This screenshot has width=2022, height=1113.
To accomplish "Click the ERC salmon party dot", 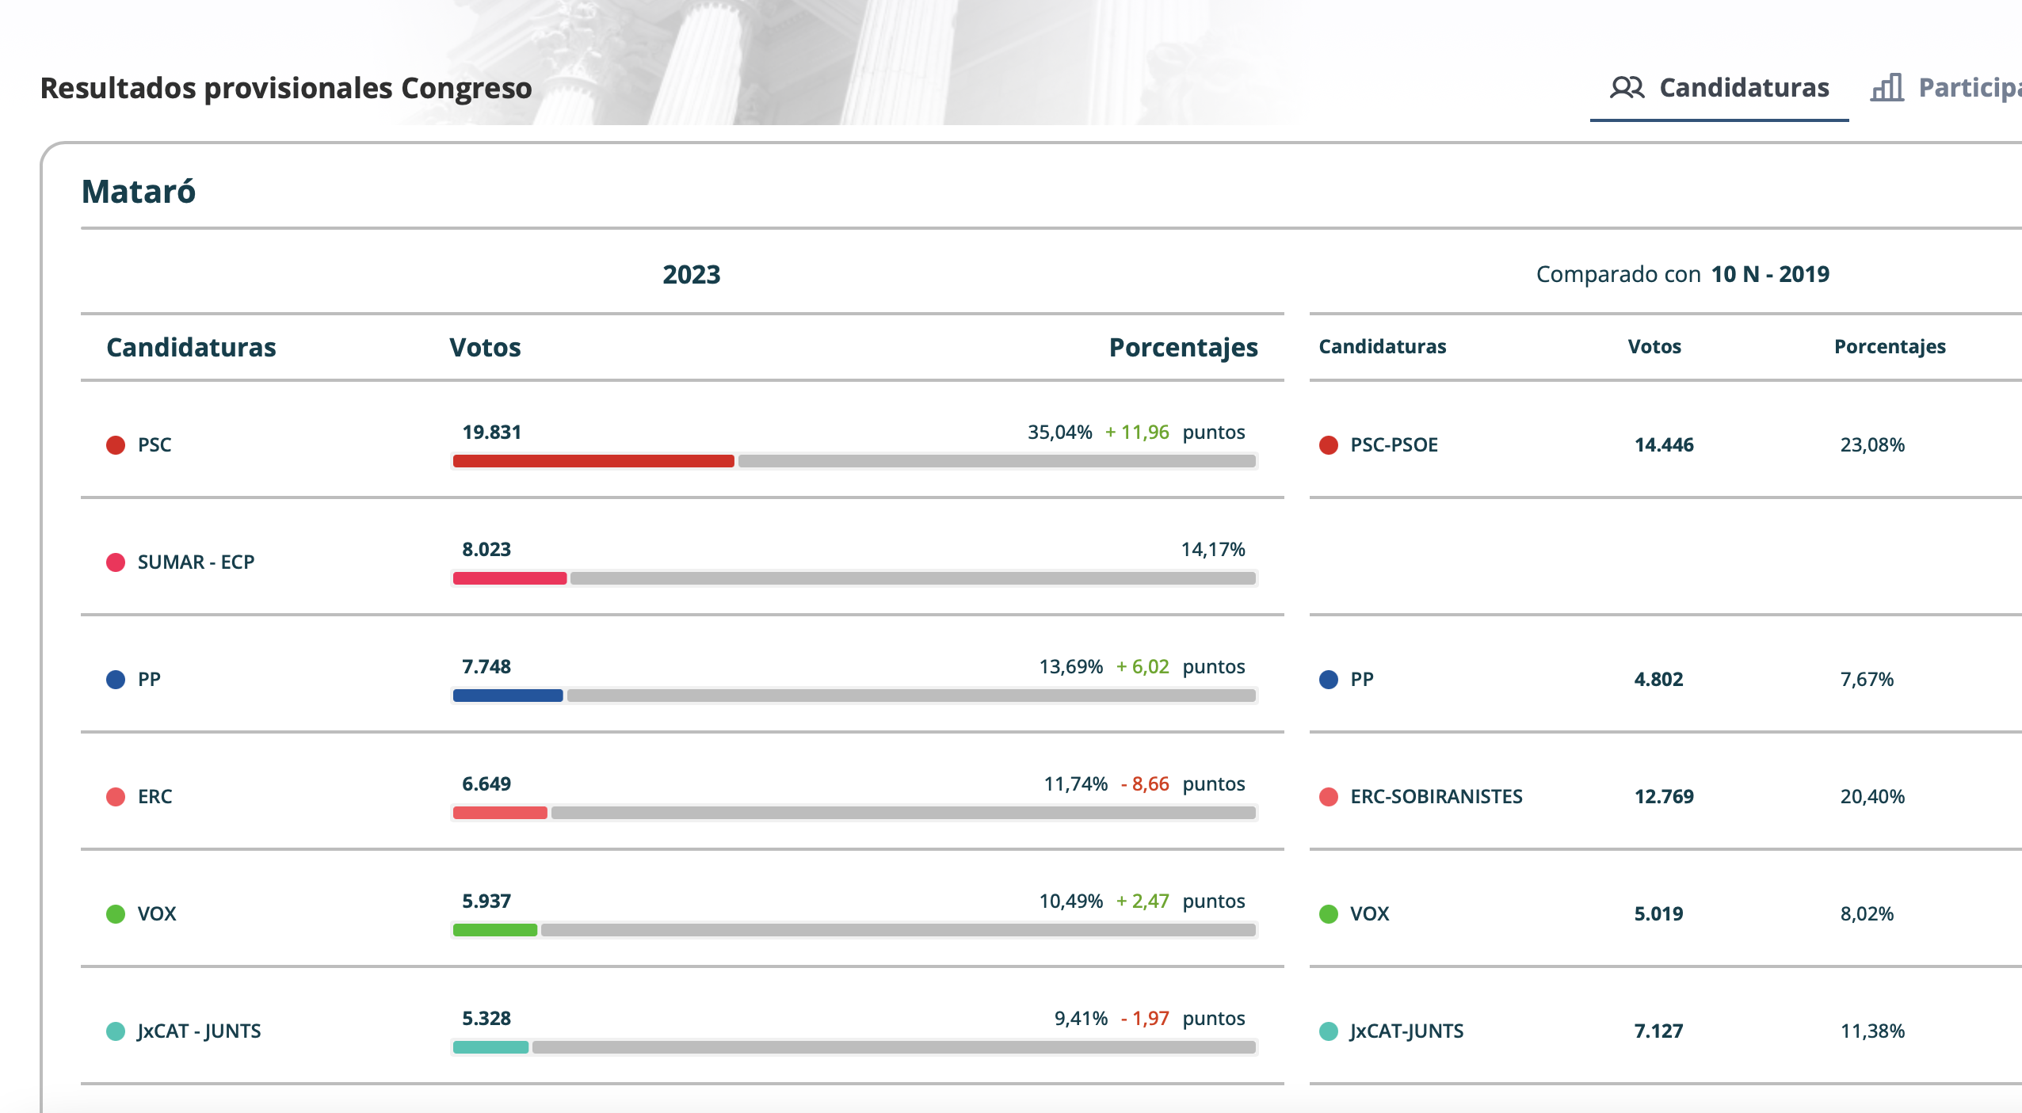I will pos(116,797).
